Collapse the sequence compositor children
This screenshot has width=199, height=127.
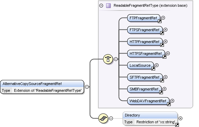pyautogui.click(x=111, y=119)
